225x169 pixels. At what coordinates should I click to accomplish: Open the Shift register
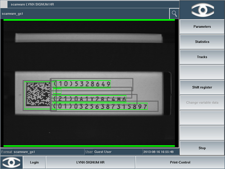point(202,88)
